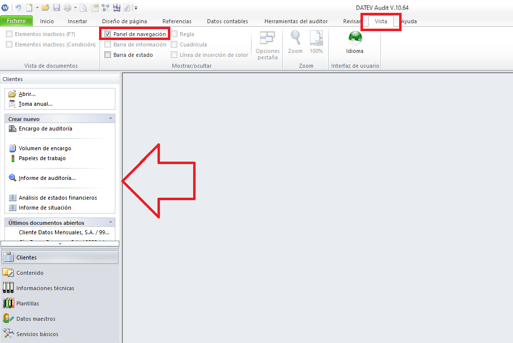Click the Idioma globe button
Screen dimensions: 513x343
tap(355, 42)
